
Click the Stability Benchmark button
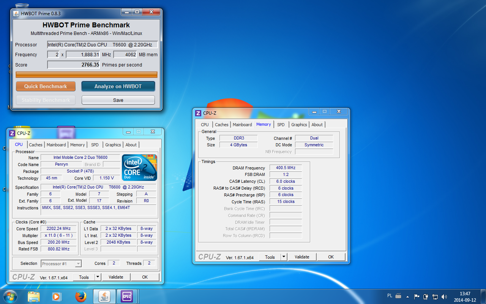[46, 100]
